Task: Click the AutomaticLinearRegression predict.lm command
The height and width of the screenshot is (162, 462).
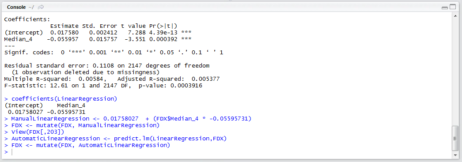Action: [119, 139]
